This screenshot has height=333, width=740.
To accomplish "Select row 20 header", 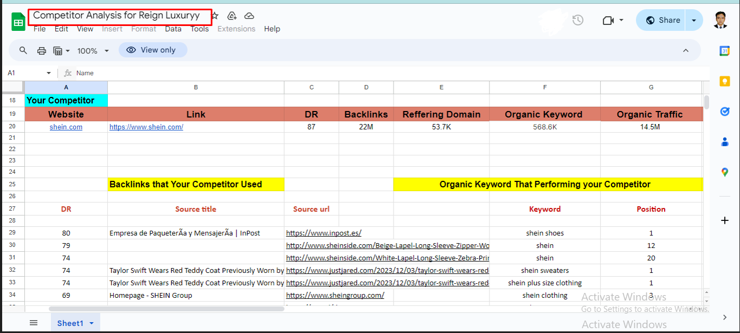I will pos(12,127).
